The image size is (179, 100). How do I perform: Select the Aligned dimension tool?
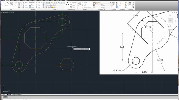click(73, 3)
